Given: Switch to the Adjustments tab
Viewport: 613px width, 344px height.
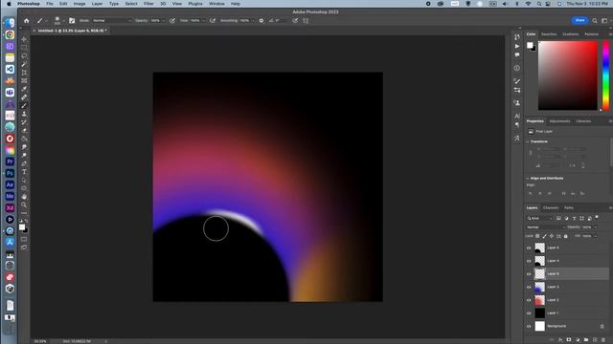Looking at the screenshot, I should (x=559, y=121).
